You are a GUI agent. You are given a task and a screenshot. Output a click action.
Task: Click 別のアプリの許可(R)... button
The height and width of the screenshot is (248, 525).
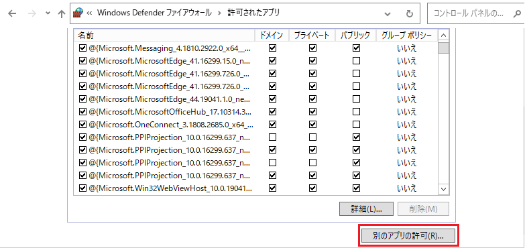(x=408, y=236)
